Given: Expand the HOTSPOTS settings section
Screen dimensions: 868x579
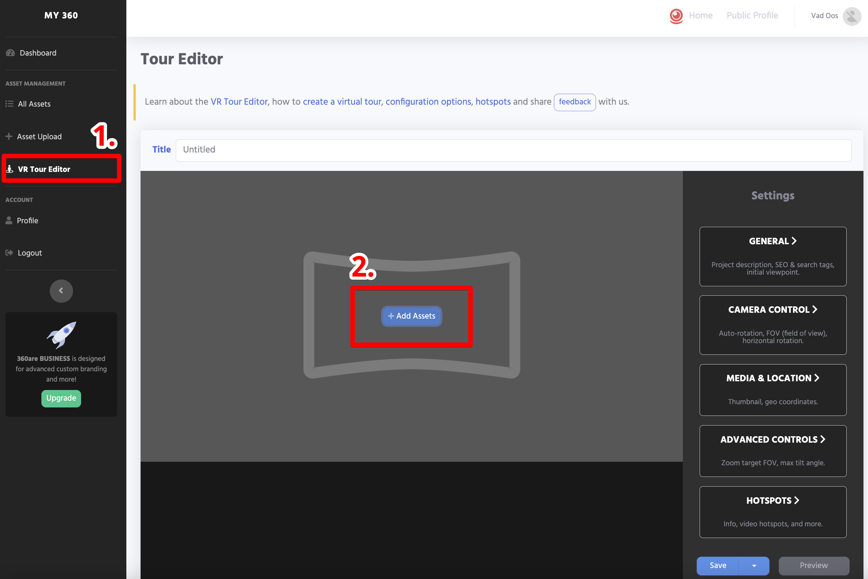Looking at the screenshot, I should (x=773, y=501).
